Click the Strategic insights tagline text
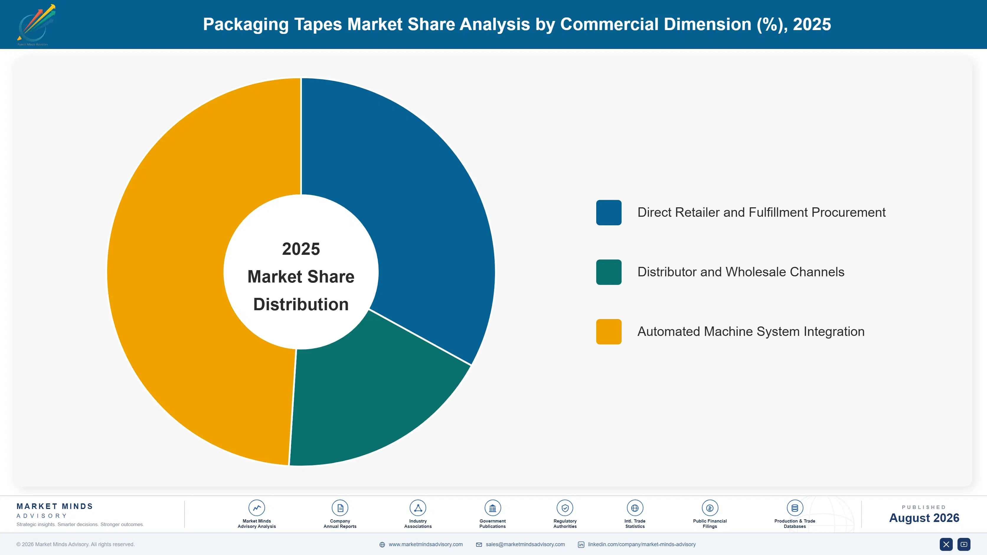The image size is (987, 555). tap(80, 524)
